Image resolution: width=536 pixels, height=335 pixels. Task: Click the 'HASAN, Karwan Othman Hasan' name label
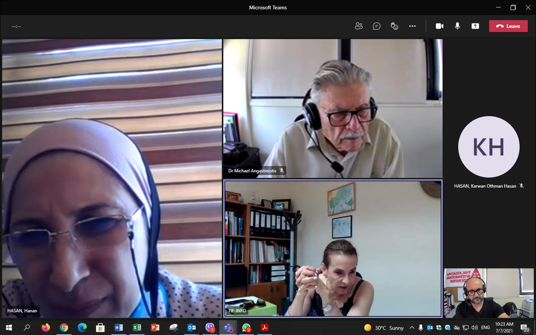[486, 185]
